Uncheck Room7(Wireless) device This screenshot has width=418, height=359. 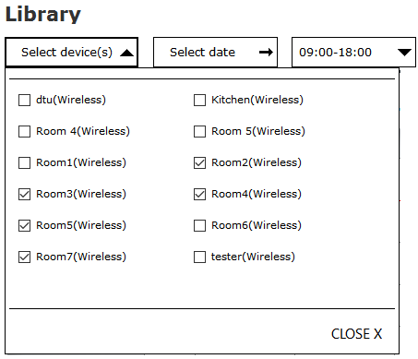[24, 257]
